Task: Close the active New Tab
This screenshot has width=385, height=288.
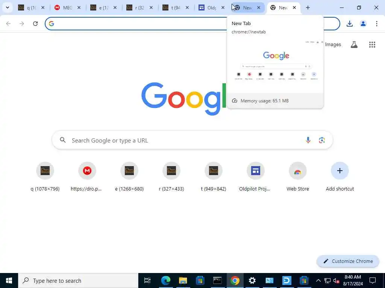Action: [294, 7]
